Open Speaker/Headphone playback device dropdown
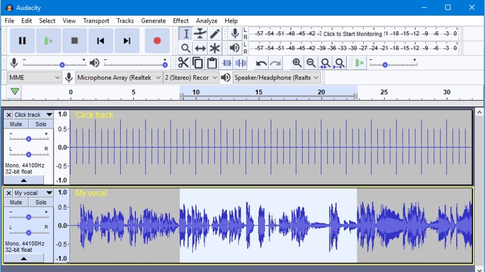485x272 pixels. coord(276,78)
